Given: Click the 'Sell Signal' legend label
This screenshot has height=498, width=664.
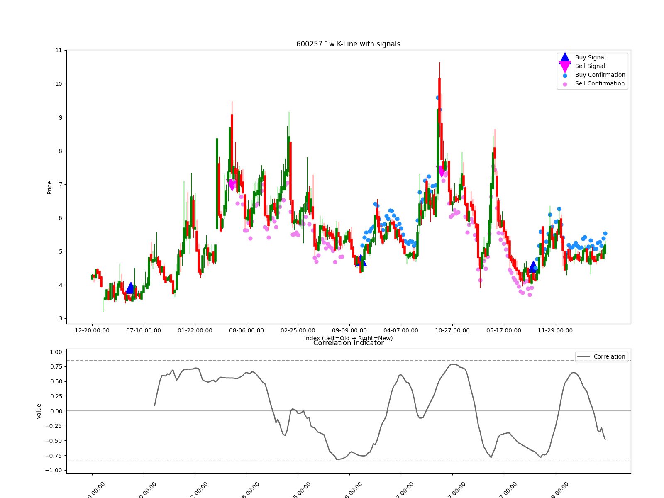Looking at the screenshot, I should click(590, 66).
